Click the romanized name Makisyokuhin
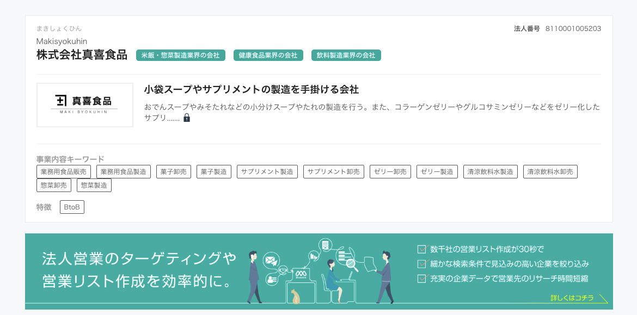Screen dimensions: 637x315 tap(62, 41)
